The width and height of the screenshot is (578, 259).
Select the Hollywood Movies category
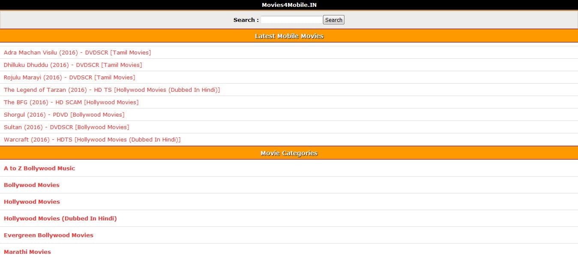click(x=32, y=202)
